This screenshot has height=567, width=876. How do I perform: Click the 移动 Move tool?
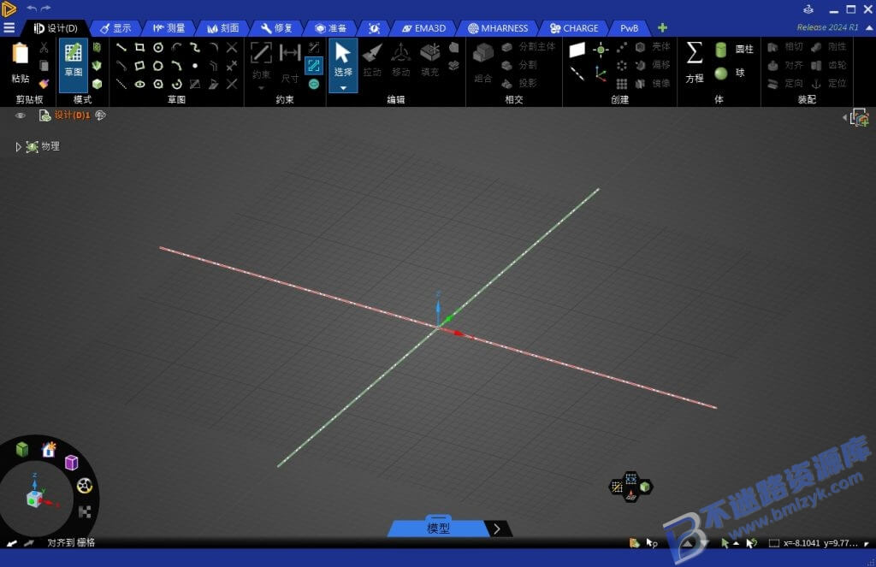[x=400, y=61]
